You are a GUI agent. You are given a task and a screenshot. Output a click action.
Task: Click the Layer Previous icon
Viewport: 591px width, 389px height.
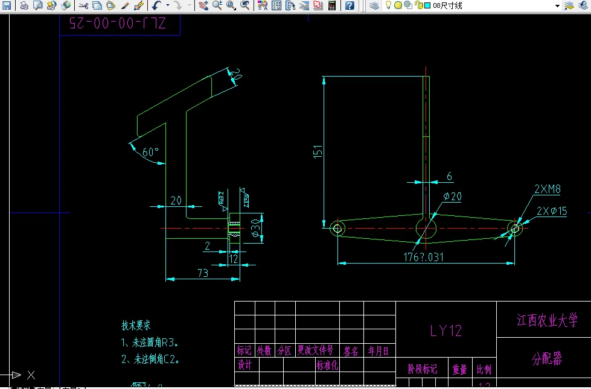point(583,5)
